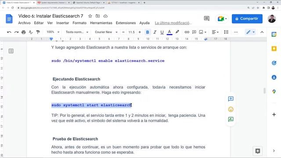Open Google Contacts side panel
281x158 pixels.
point(274,77)
